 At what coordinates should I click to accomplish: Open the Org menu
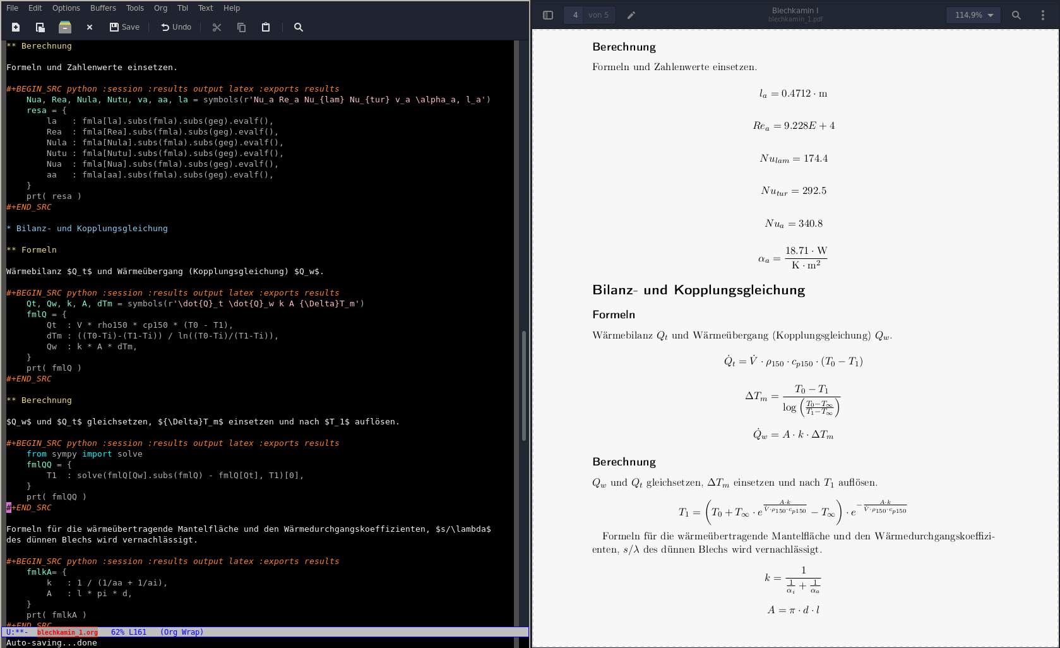click(x=160, y=8)
